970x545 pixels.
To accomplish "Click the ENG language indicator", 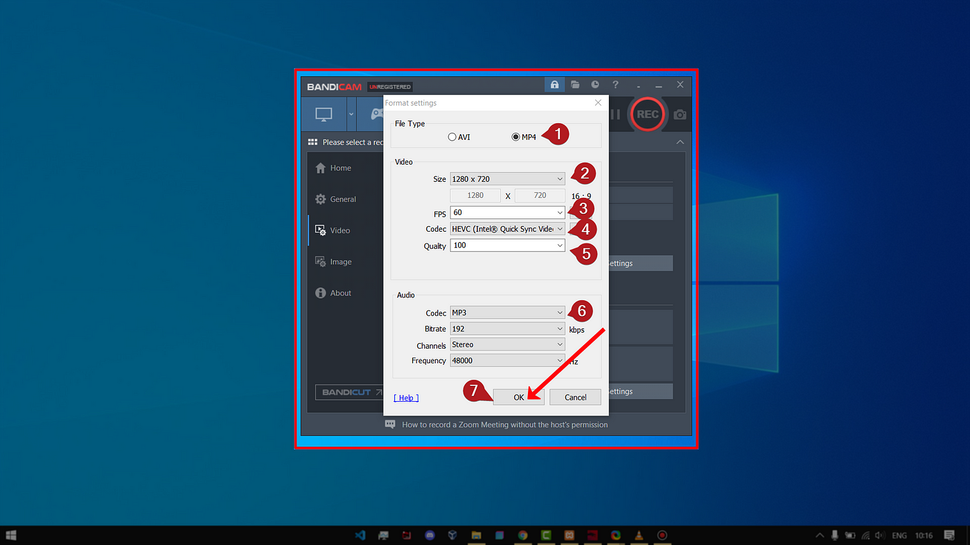I will (899, 535).
